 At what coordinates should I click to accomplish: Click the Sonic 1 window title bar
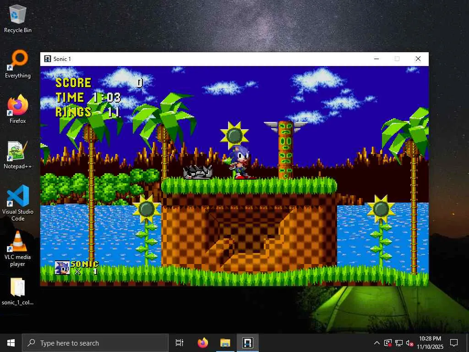point(234,59)
